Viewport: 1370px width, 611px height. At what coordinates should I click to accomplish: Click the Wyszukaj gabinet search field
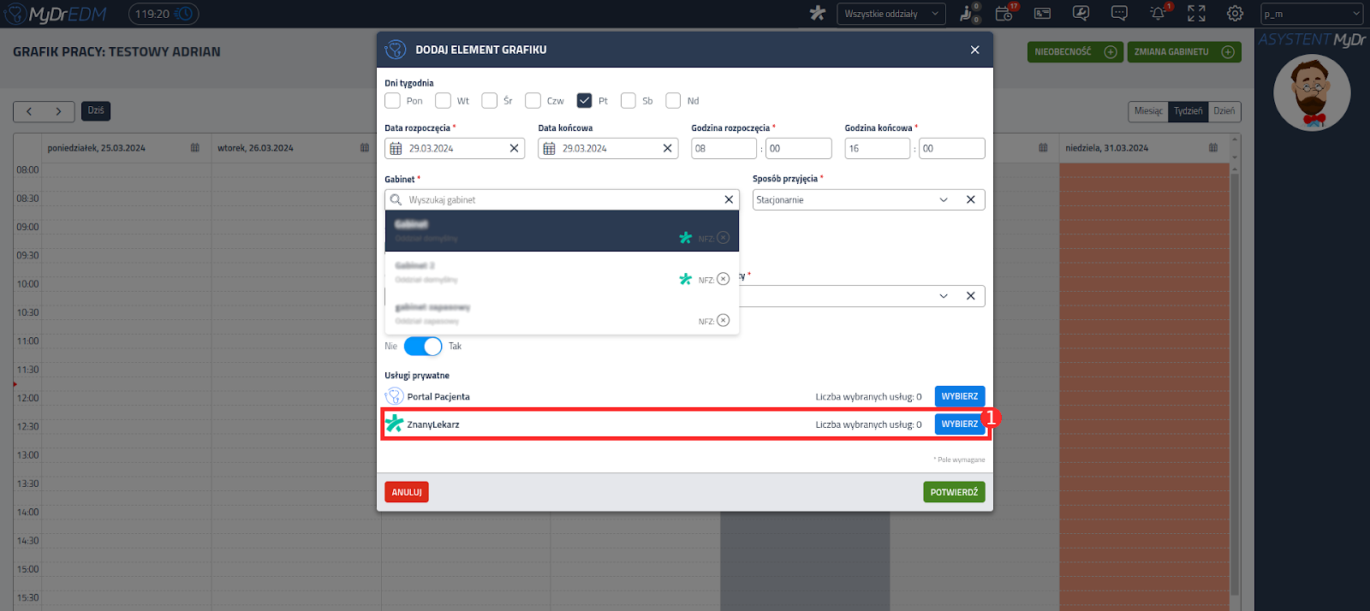(562, 199)
